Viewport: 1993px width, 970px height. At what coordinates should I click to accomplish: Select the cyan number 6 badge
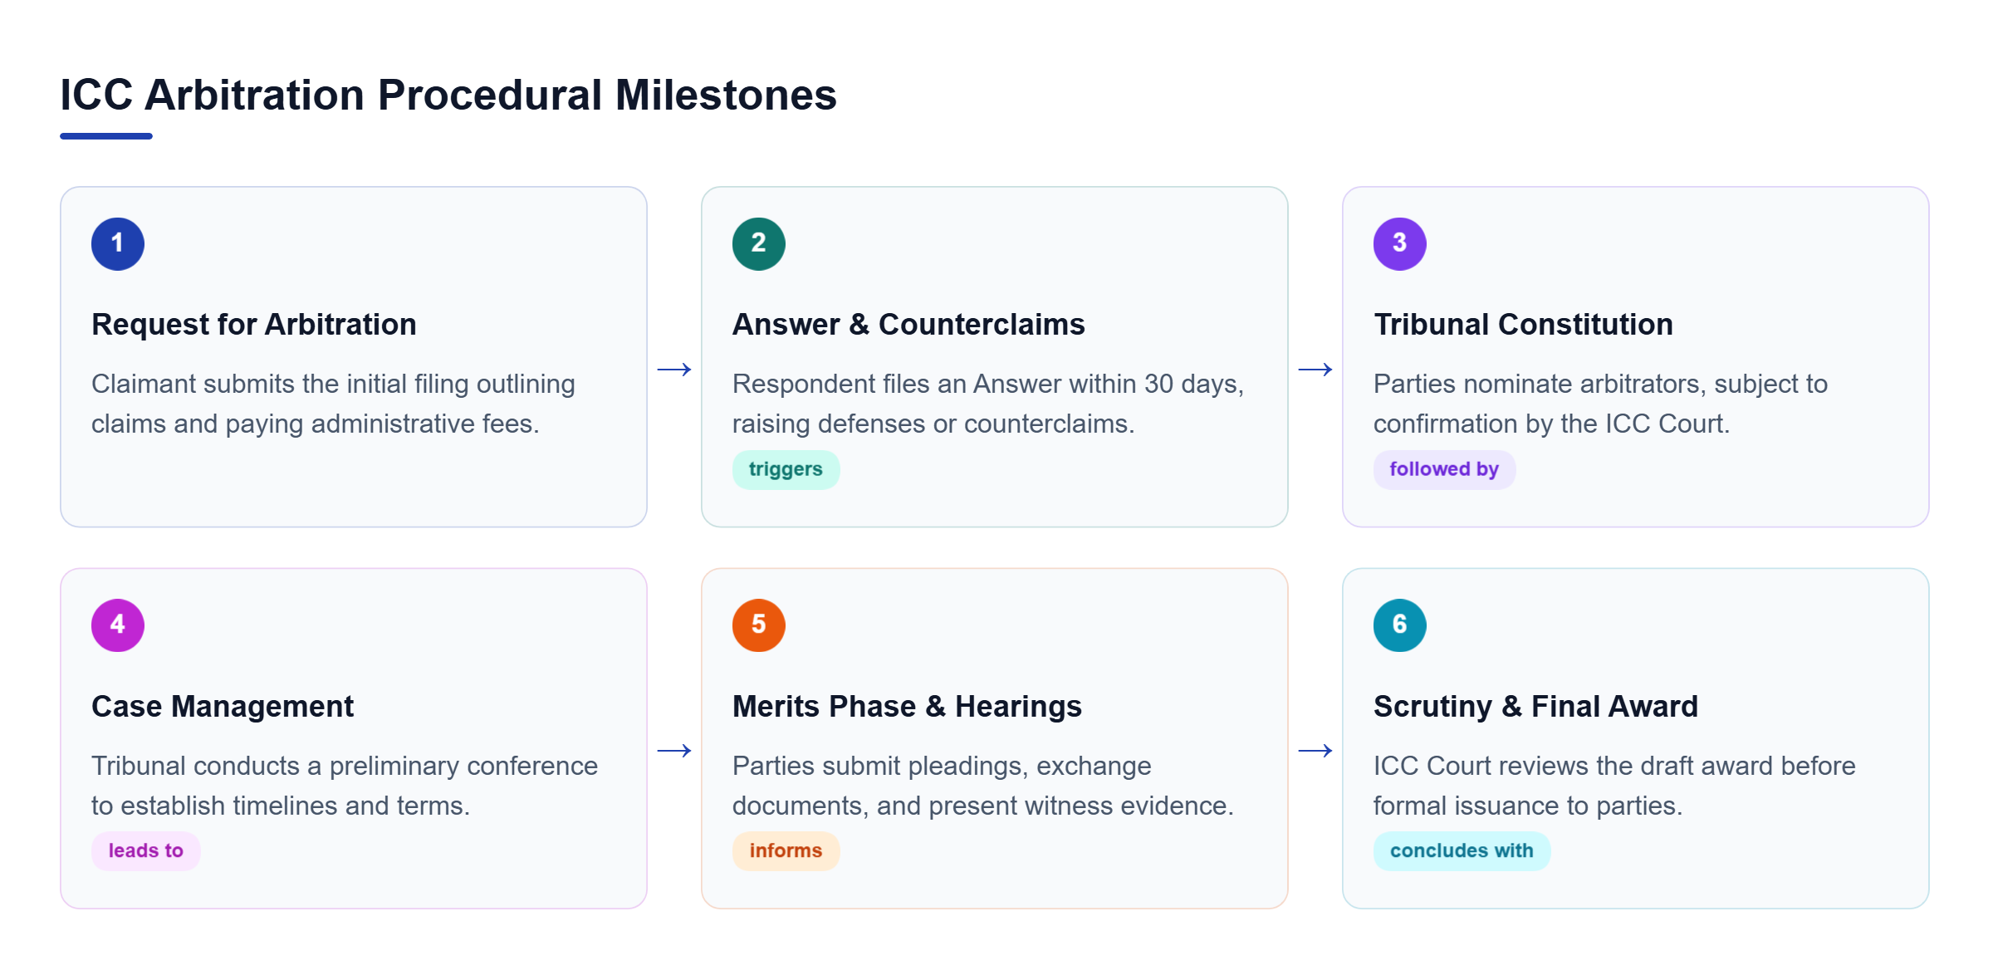tap(1400, 625)
